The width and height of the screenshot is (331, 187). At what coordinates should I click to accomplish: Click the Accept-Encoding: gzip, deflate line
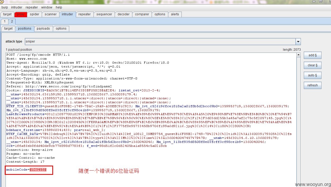38,74
